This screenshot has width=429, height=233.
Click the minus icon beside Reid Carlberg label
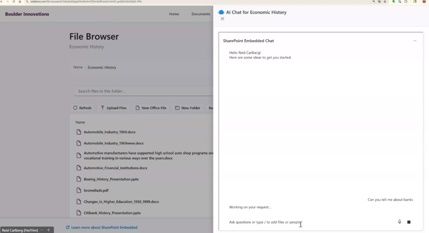[x=41, y=230]
